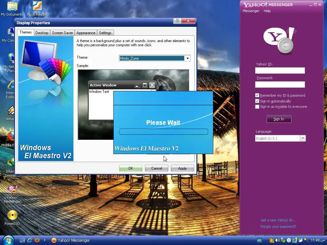Click Firefox quick launch icon
327x245 pixels.
37,240
